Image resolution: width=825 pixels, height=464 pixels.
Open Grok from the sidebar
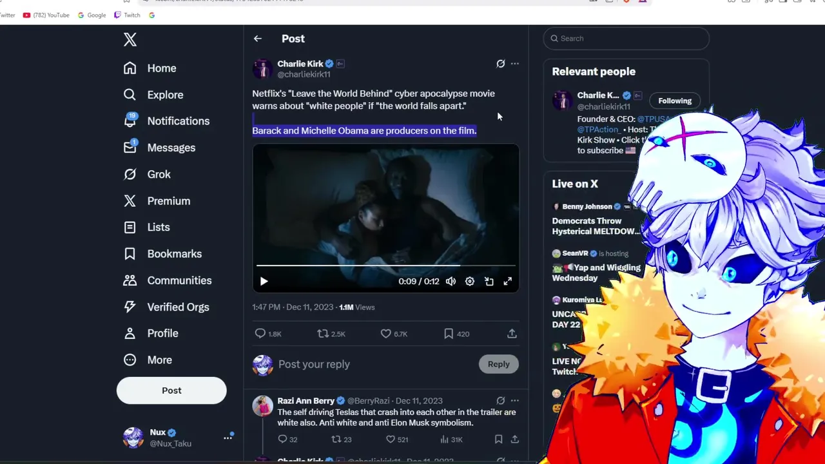point(147,174)
